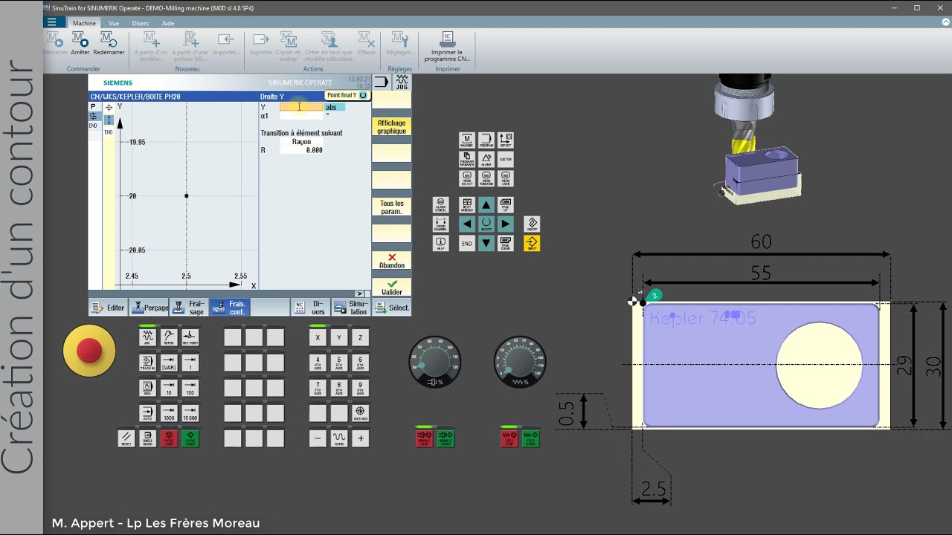The width and height of the screenshot is (952, 535).
Task: Select REPOS mode key
Action: (169, 337)
